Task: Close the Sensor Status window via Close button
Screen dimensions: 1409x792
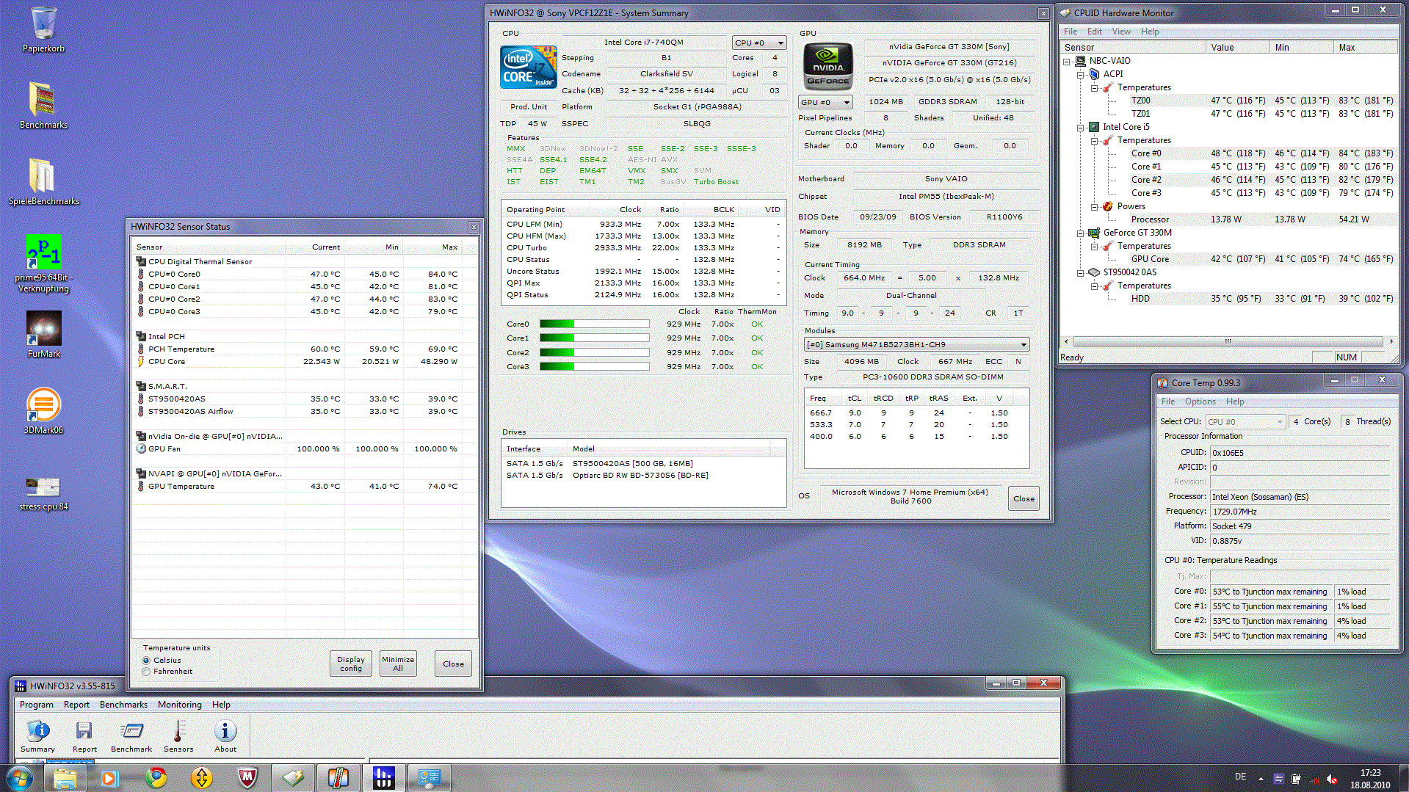Action: (453, 664)
